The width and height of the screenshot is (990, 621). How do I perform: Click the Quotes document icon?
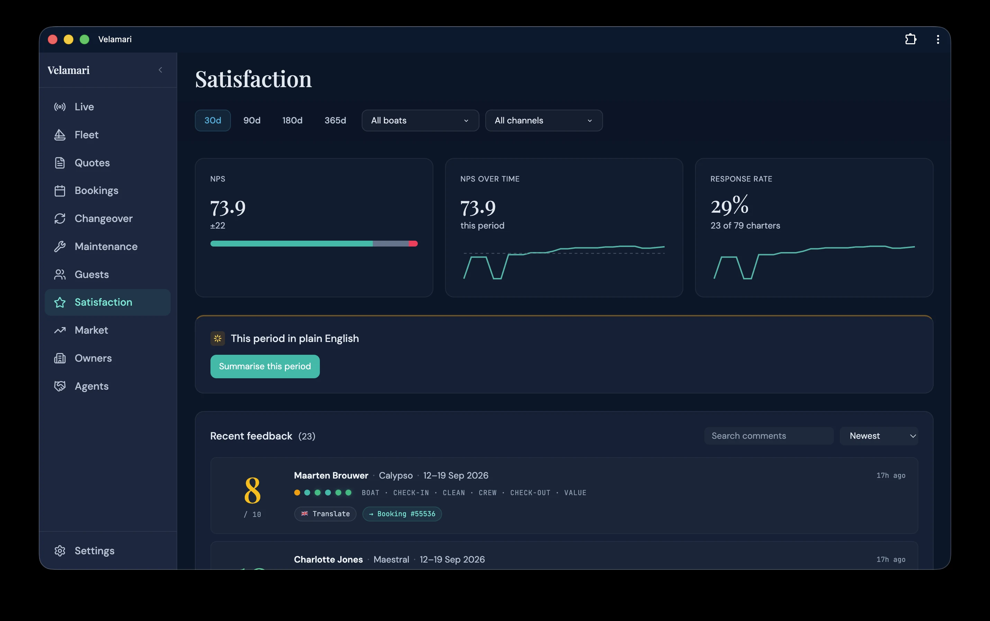[60, 163]
